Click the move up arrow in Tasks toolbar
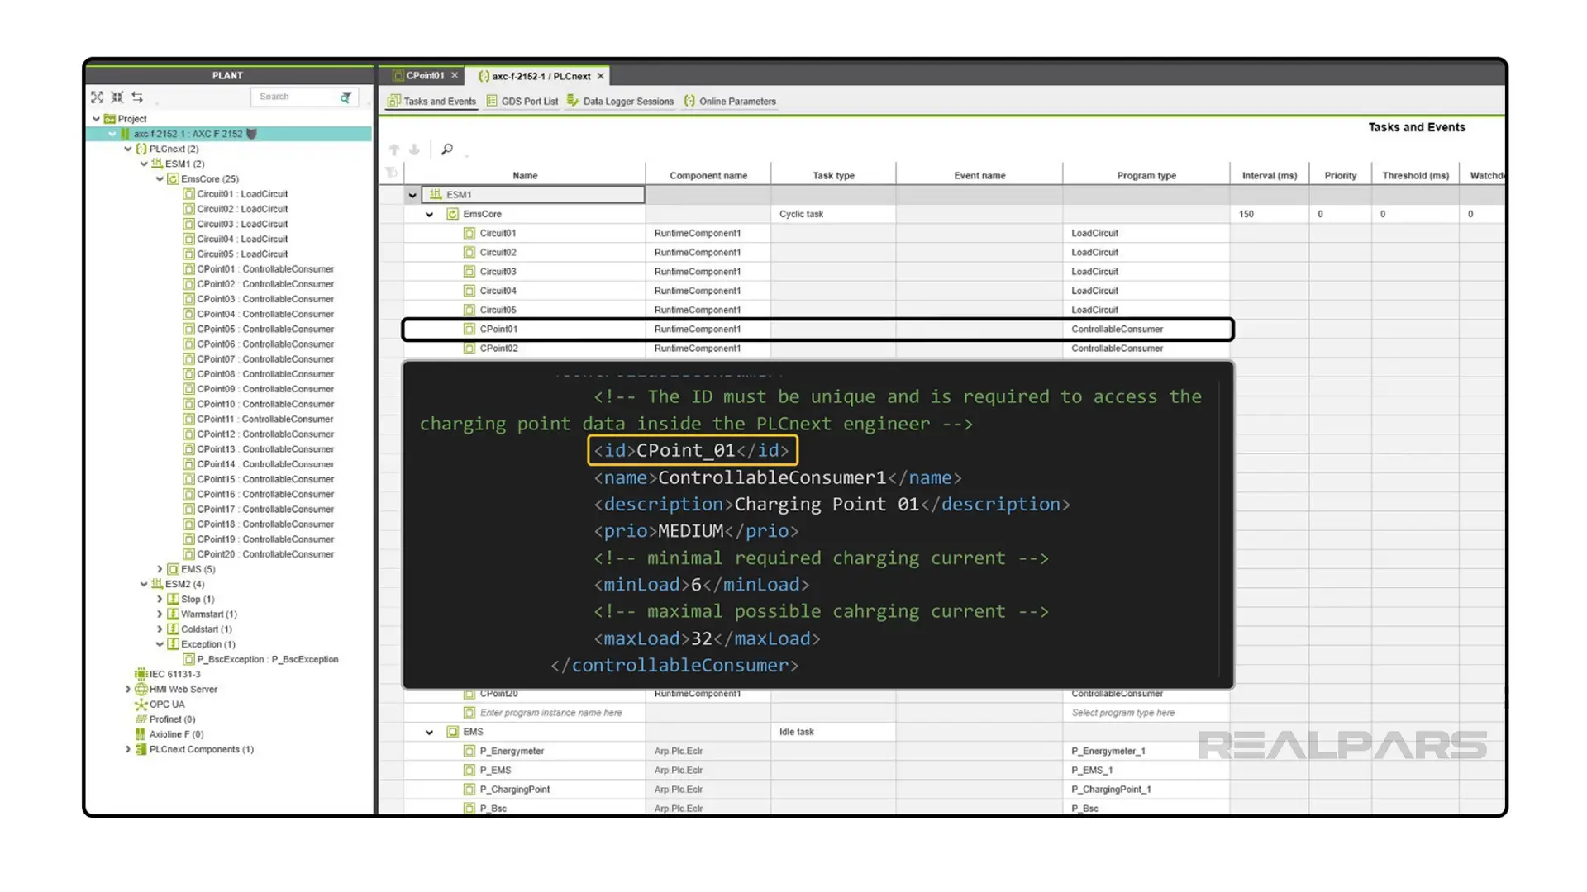The image size is (1587, 892). pyautogui.click(x=394, y=149)
